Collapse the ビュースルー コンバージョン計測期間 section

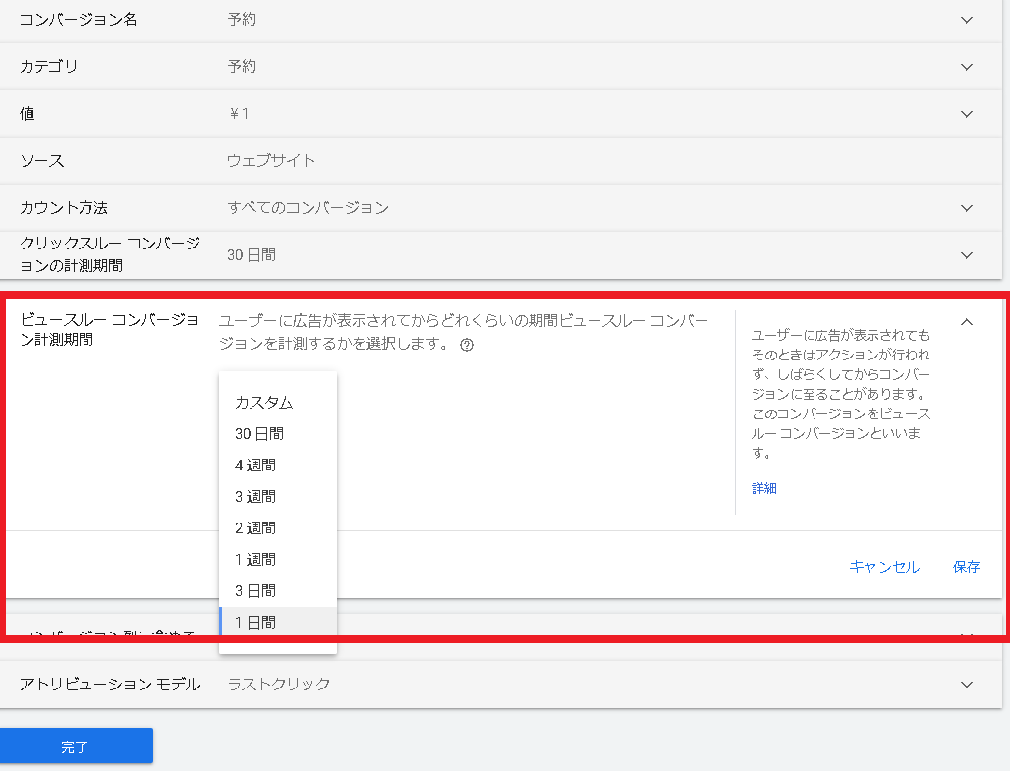tap(966, 322)
